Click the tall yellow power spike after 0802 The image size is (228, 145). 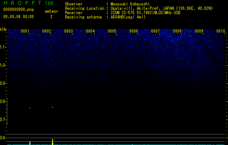53,142
